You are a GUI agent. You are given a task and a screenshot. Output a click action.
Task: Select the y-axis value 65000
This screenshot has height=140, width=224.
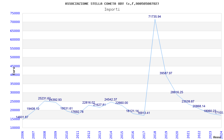[x=15, y=31]
